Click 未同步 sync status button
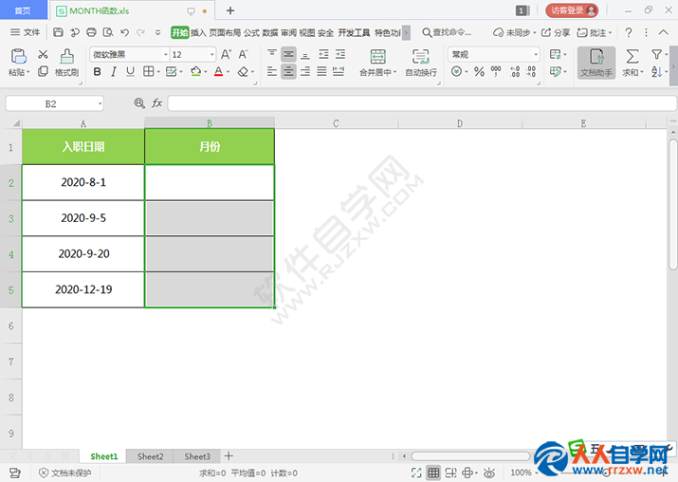678x482 pixels. pyautogui.click(x=515, y=32)
